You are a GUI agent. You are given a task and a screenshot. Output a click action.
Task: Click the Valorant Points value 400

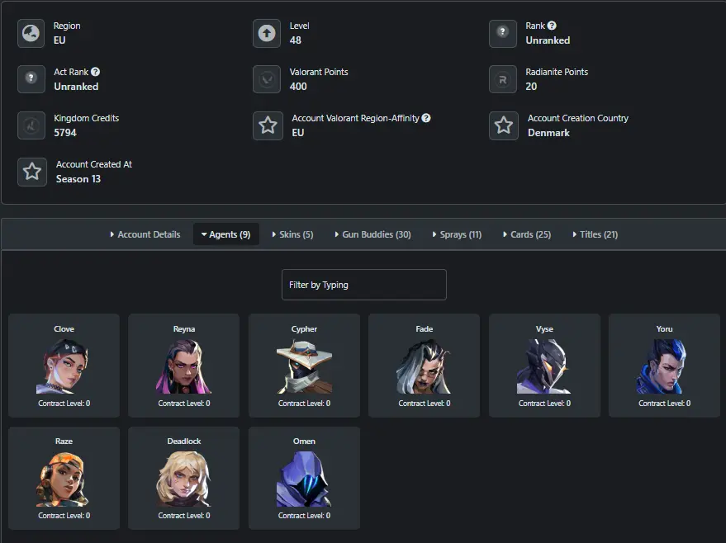pyautogui.click(x=298, y=87)
